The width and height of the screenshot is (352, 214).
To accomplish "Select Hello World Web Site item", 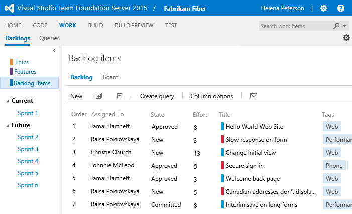I will point(255,127).
